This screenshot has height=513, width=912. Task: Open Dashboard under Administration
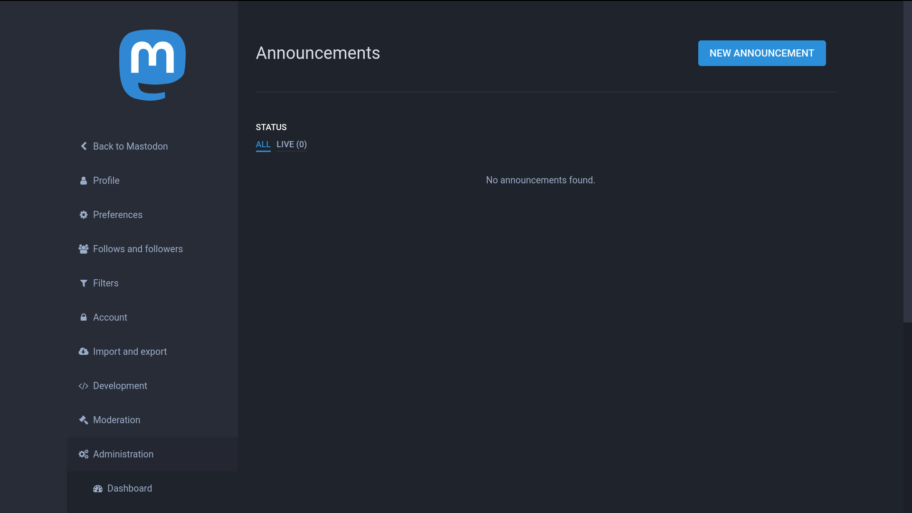(x=129, y=488)
